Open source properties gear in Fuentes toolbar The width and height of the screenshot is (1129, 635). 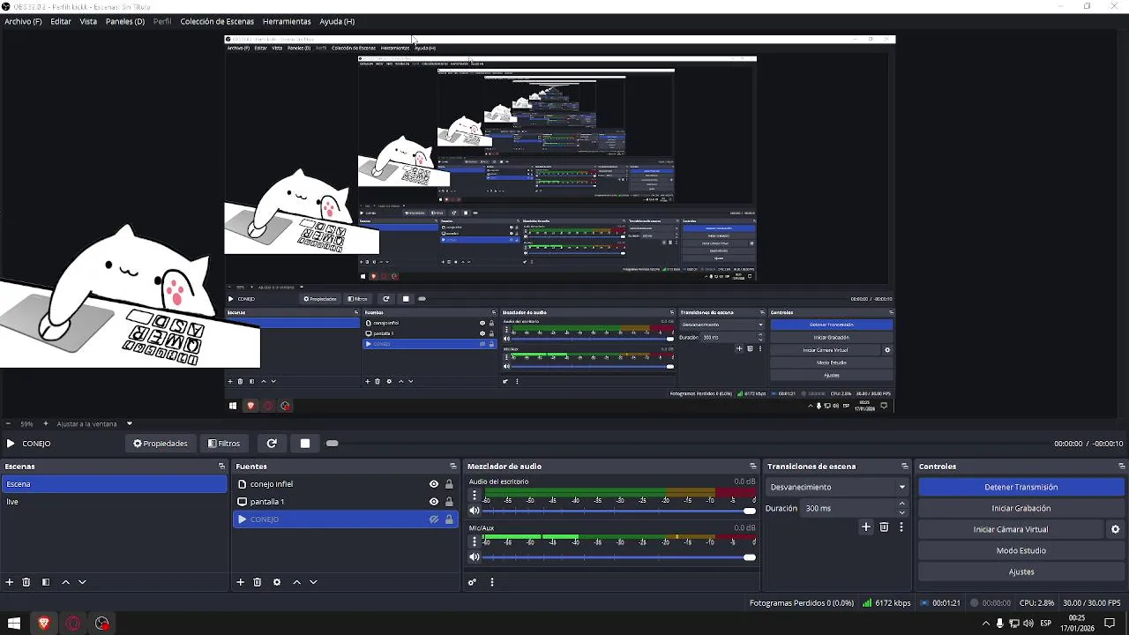point(277,582)
